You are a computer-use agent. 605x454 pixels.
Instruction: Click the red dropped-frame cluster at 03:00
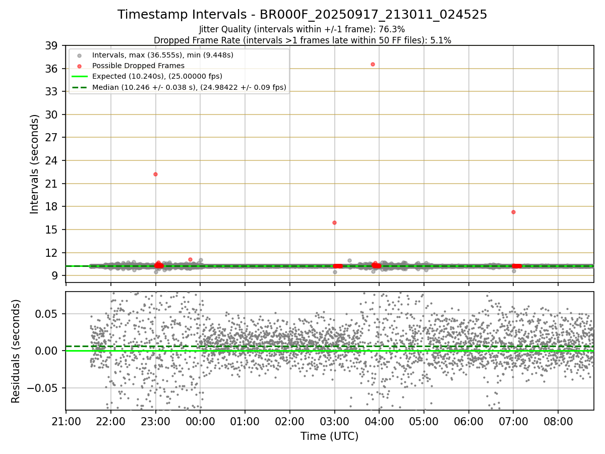coord(338,266)
